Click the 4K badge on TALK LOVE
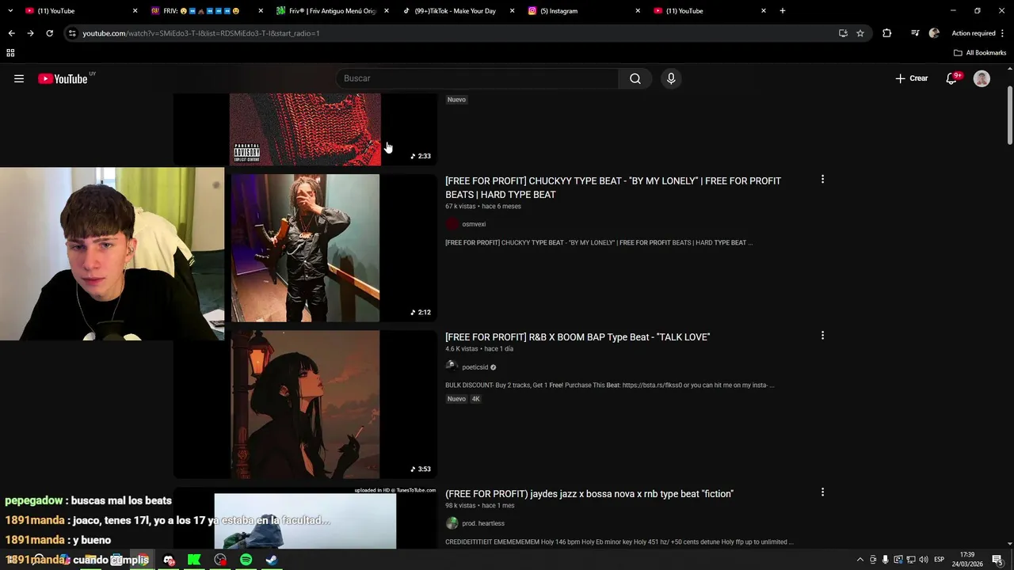 coord(476,399)
